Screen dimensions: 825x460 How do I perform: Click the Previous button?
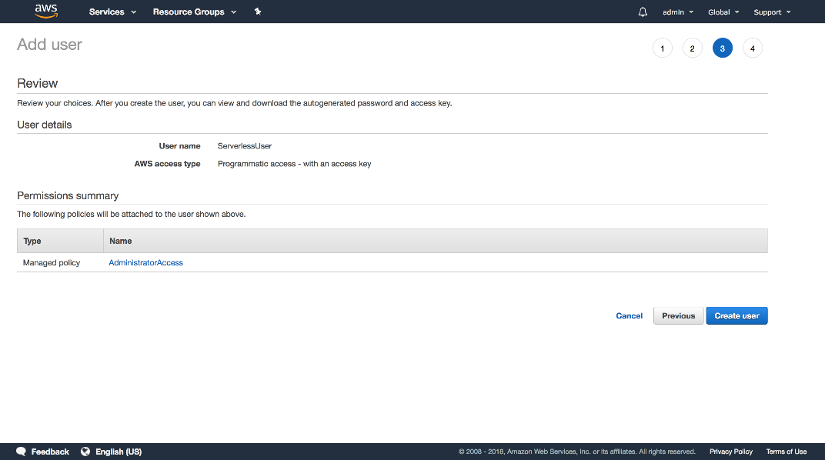click(x=678, y=316)
